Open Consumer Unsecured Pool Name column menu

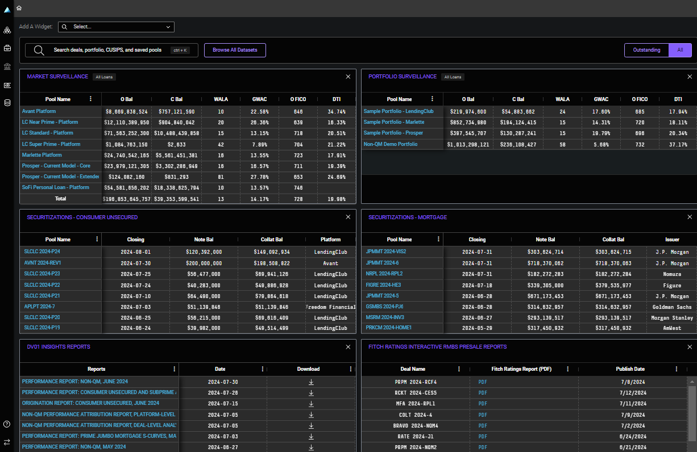pyautogui.click(x=97, y=240)
